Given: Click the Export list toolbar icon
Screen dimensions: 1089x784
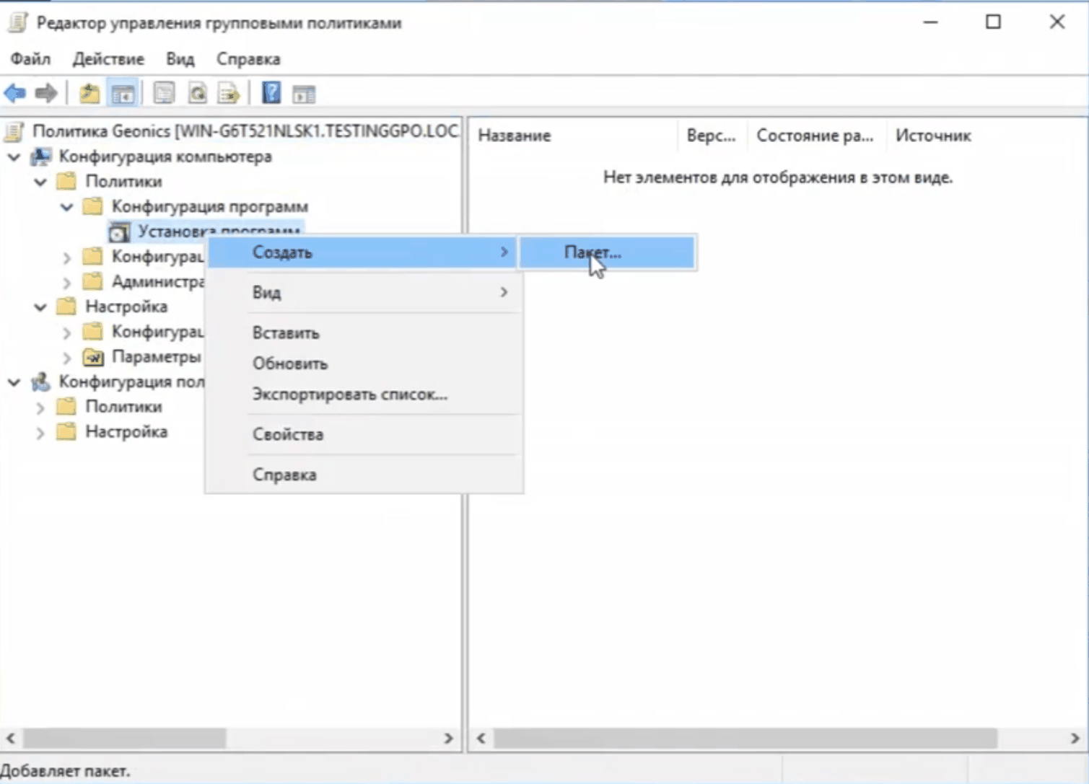Looking at the screenshot, I should coord(229,93).
